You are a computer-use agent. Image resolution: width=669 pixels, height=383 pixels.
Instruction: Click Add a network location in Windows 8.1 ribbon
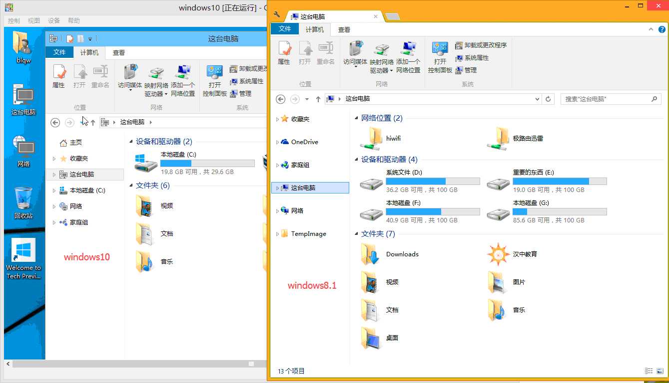(408, 58)
